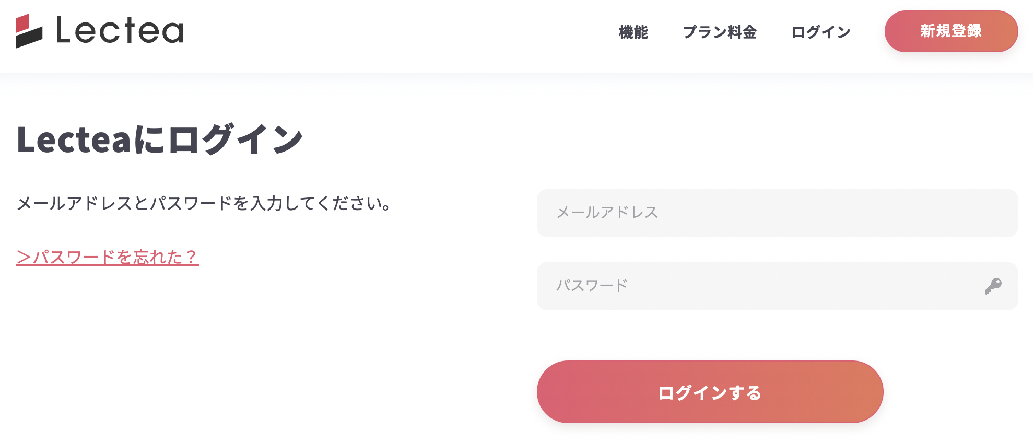Open the forgot password recovery link

(x=108, y=256)
